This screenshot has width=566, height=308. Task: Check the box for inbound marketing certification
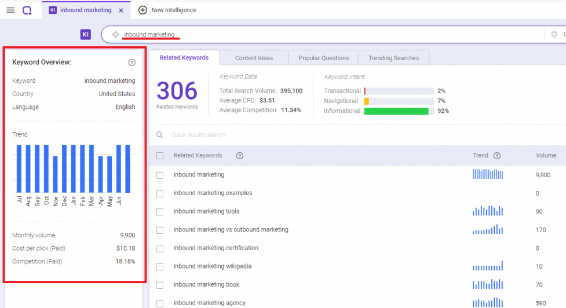[x=160, y=248]
